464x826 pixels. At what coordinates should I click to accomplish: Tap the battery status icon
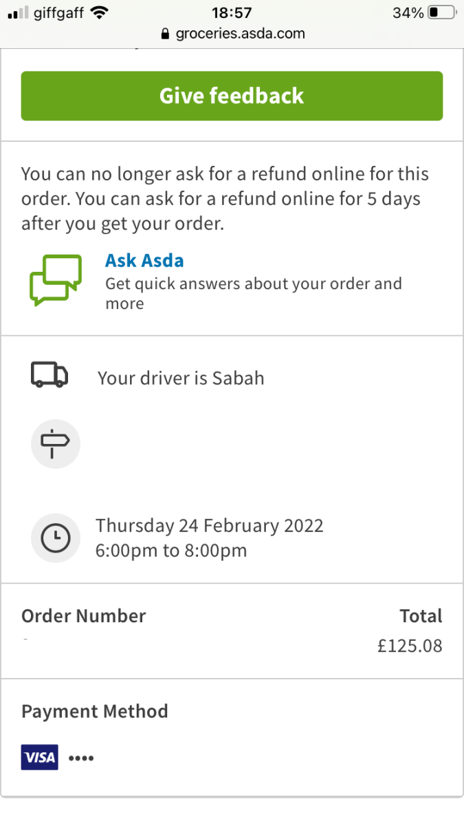[441, 12]
